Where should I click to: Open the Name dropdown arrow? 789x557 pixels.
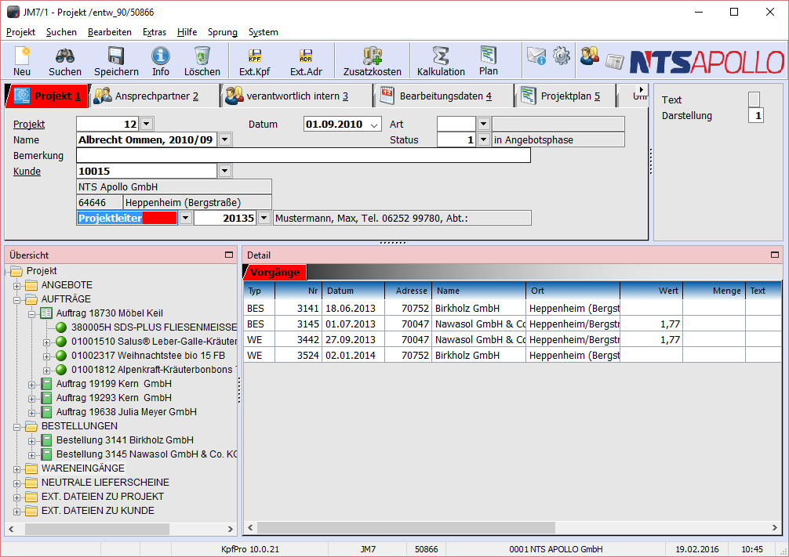click(225, 139)
